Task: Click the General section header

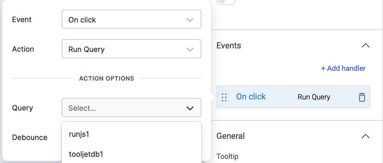Action: pos(230,136)
